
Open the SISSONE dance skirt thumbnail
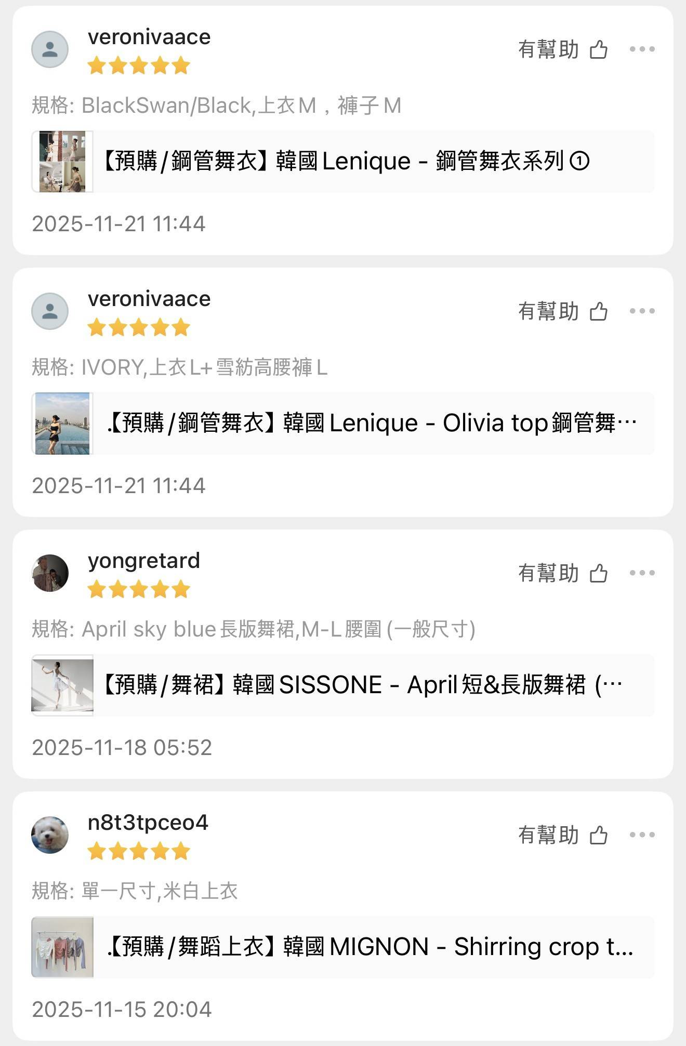(x=62, y=685)
